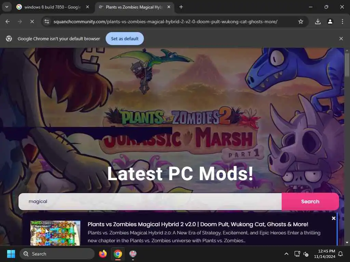This screenshot has width=350, height=262.
Task: Open the clock showing 12:45 PM
Action: 324,254
